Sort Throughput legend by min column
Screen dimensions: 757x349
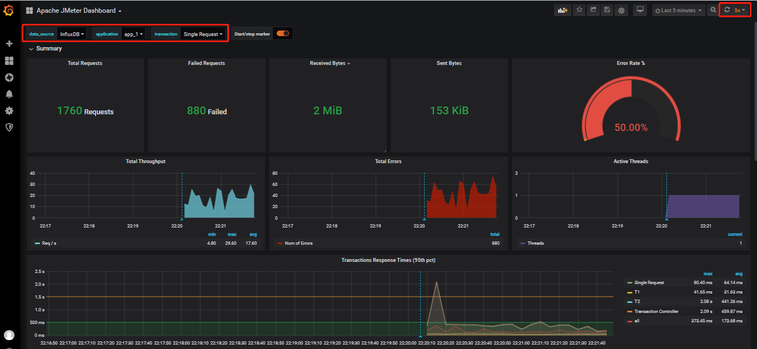pos(212,235)
